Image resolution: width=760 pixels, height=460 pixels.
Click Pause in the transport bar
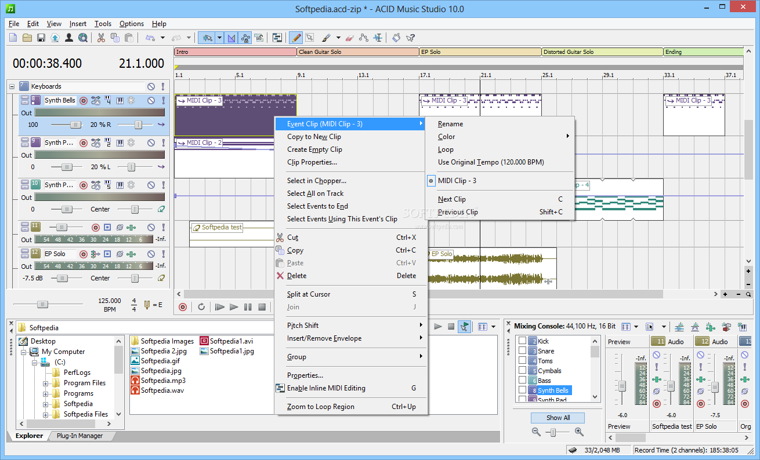coord(248,307)
